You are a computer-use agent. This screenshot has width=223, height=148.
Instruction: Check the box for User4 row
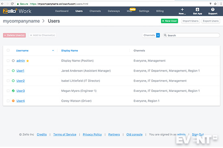(8, 101)
